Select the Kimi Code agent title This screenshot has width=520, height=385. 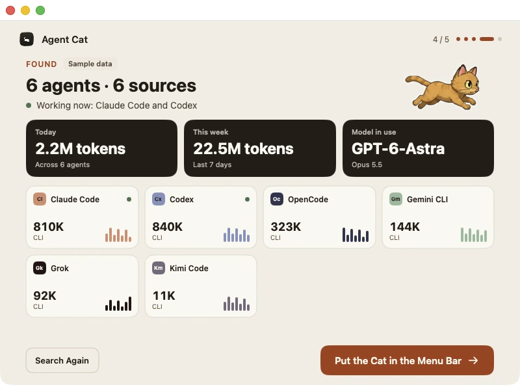[x=189, y=269]
